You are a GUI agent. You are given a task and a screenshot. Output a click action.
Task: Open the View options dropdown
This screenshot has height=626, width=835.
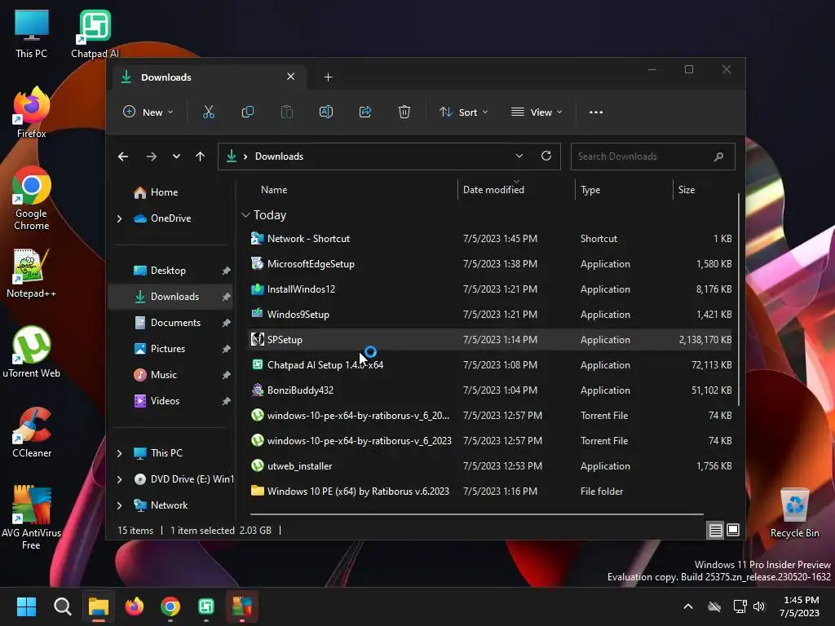tap(537, 112)
